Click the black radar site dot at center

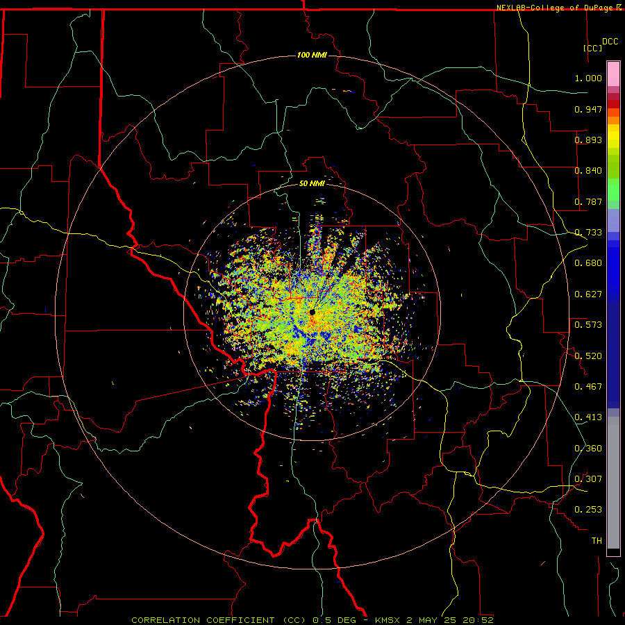tap(312, 312)
